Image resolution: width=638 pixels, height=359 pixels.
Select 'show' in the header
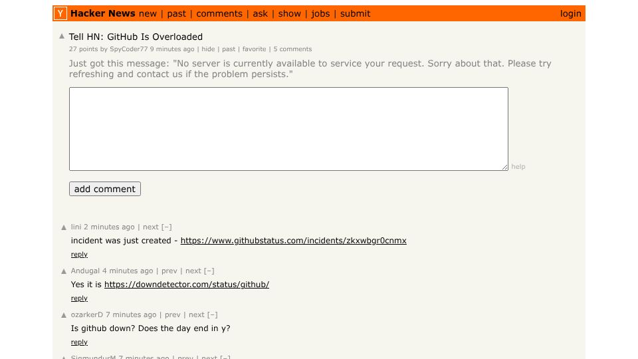click(x=289, y=14)
